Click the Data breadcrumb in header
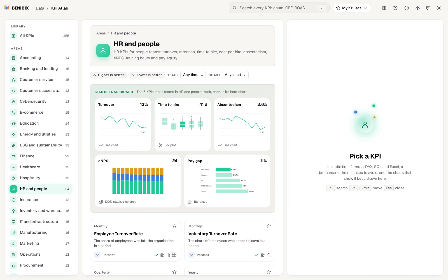 (40, 8)
